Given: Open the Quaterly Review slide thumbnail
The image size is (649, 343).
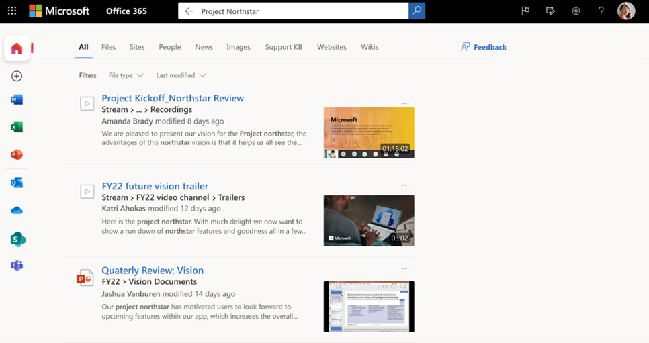Looking at the screenshot, I should pos(369,307).
